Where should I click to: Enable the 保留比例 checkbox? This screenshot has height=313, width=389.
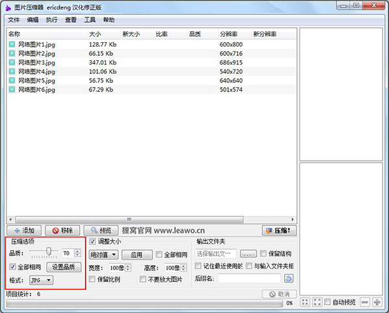92,279
